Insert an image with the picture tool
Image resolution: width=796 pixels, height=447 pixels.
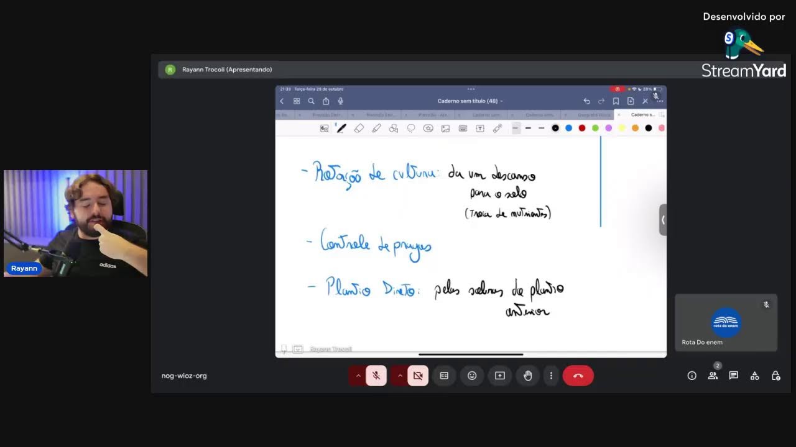(x=445, y=129)
